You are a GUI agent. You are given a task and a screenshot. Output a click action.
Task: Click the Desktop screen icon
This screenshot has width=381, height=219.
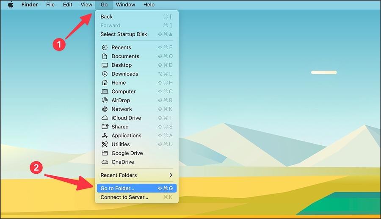click(x=105, y=65)
